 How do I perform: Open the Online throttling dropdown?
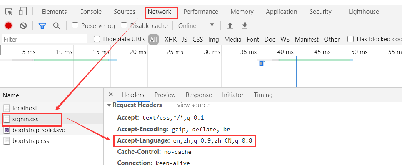(x=196, y=26)
